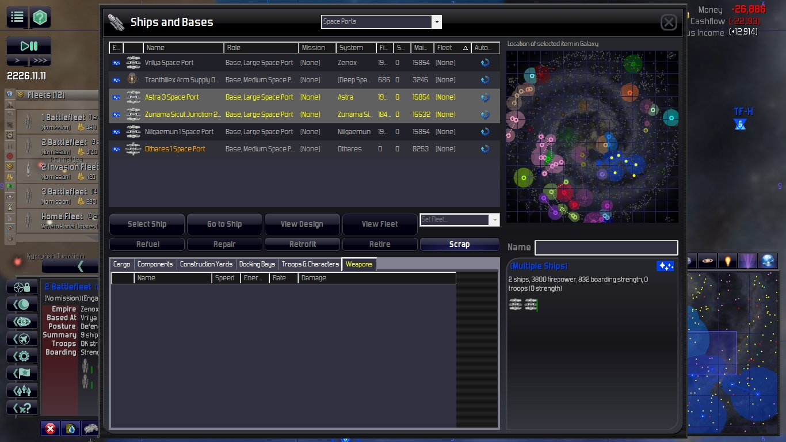Click the lock-target selection icon
This screenshot has height=442, width=786.
pos(22,287)
